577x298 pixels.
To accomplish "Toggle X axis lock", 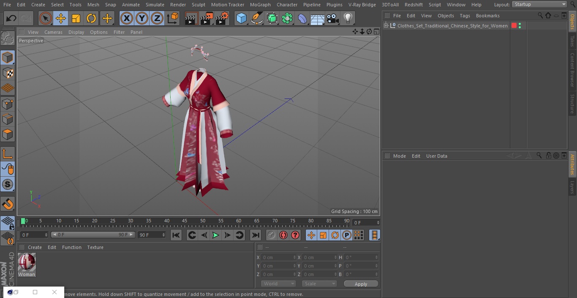I will (x=126, y=18).
